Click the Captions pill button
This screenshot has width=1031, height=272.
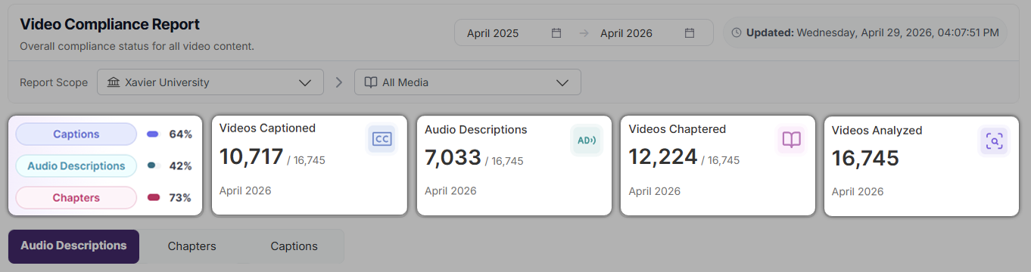click(76, 134)
